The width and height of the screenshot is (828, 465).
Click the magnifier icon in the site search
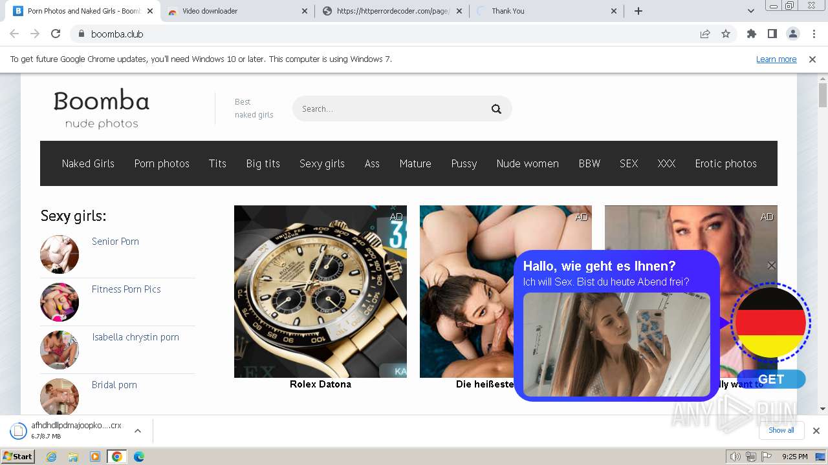(496, 109)
